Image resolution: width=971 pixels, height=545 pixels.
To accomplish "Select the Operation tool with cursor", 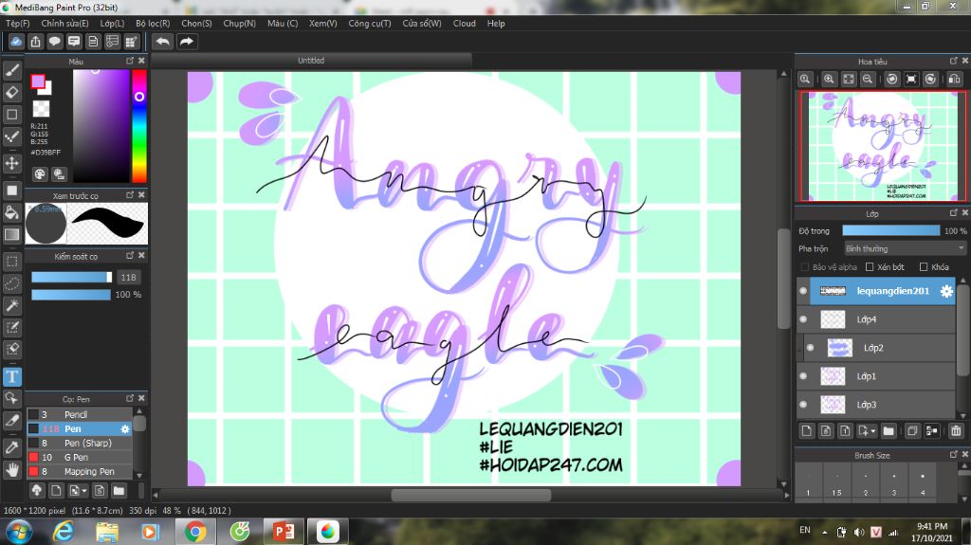I will tap(11, 398).
